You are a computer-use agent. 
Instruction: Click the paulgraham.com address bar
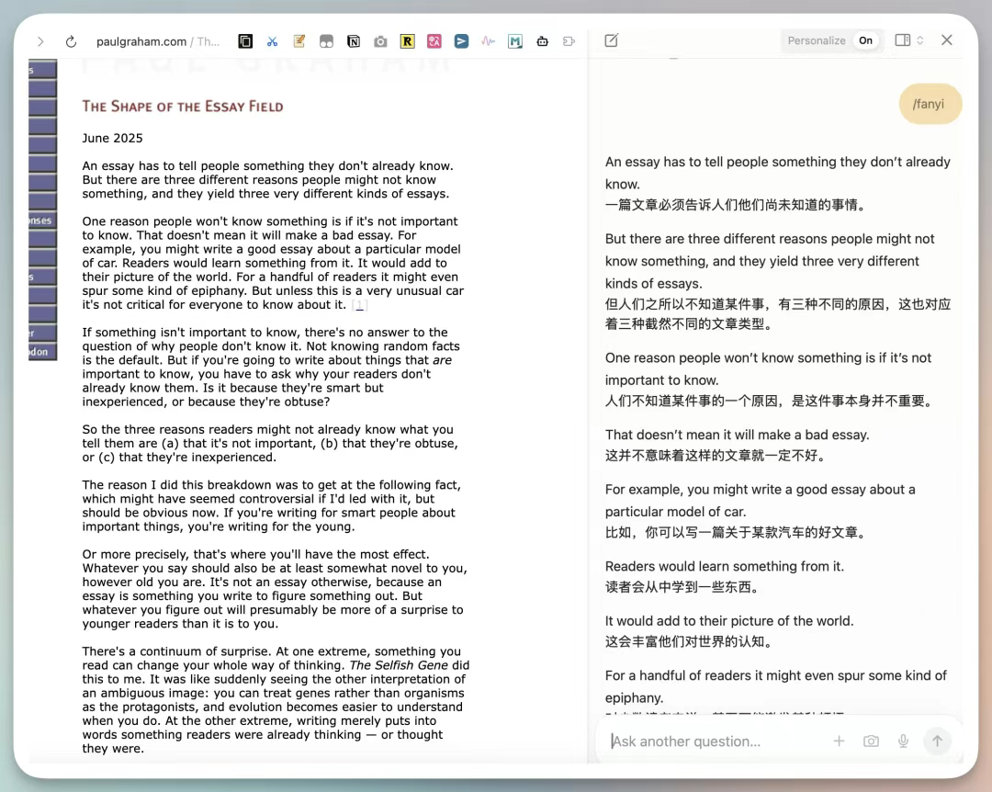(156, 41)
